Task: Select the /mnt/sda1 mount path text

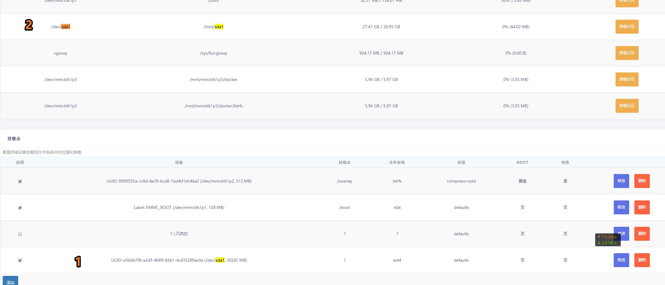Action: (x=214, y=27)
